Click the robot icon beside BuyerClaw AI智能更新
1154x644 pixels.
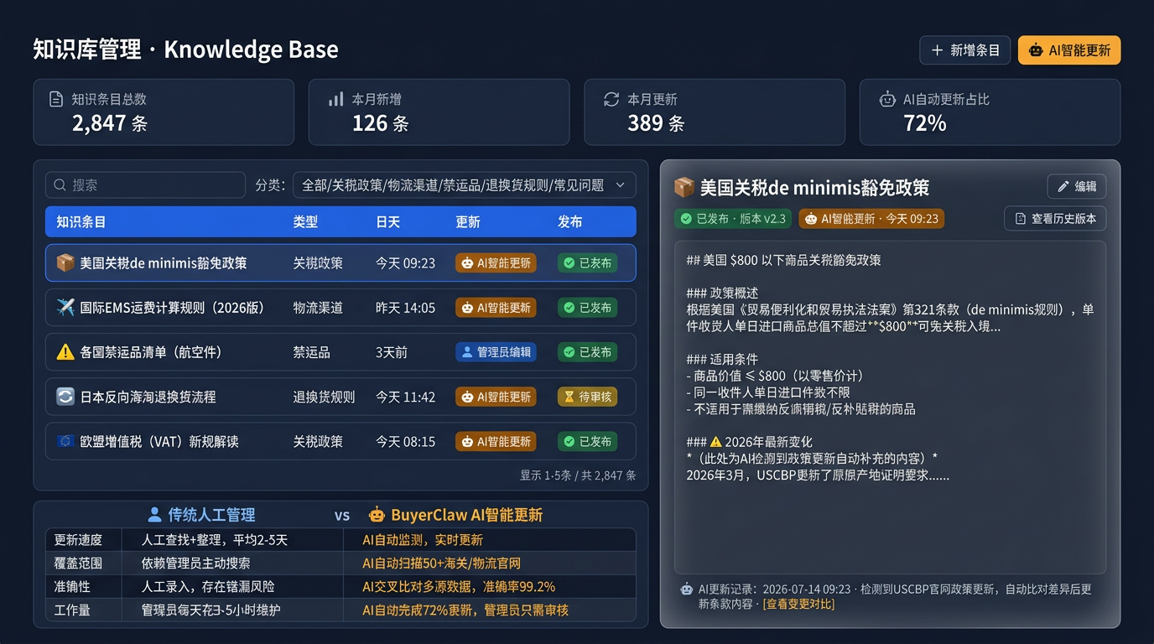377,515
